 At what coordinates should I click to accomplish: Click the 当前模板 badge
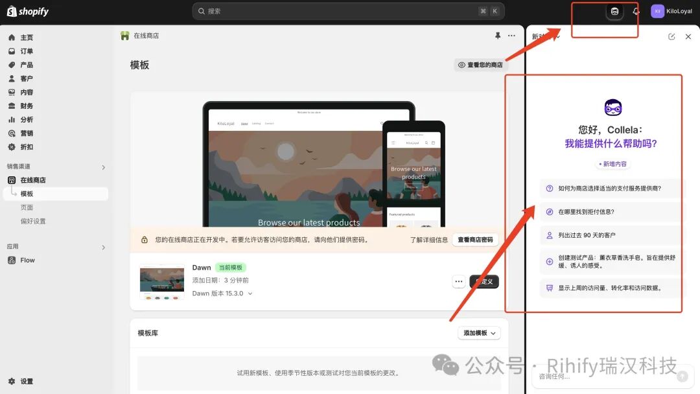[230, 268]
